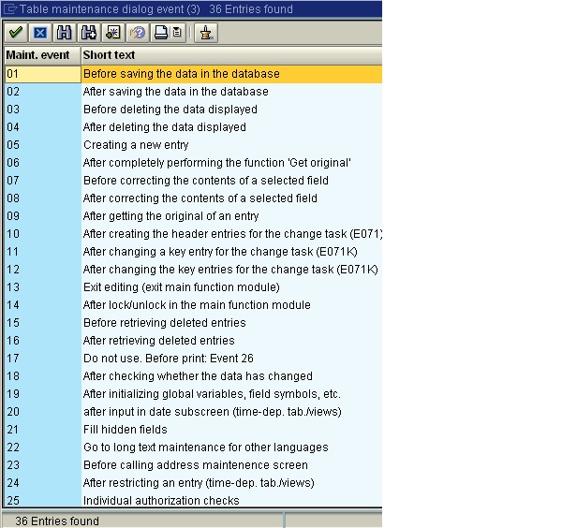Select 'After checking whether the data has changed'
The height and width of the screenshot is (528, 562).
point(232,376)
